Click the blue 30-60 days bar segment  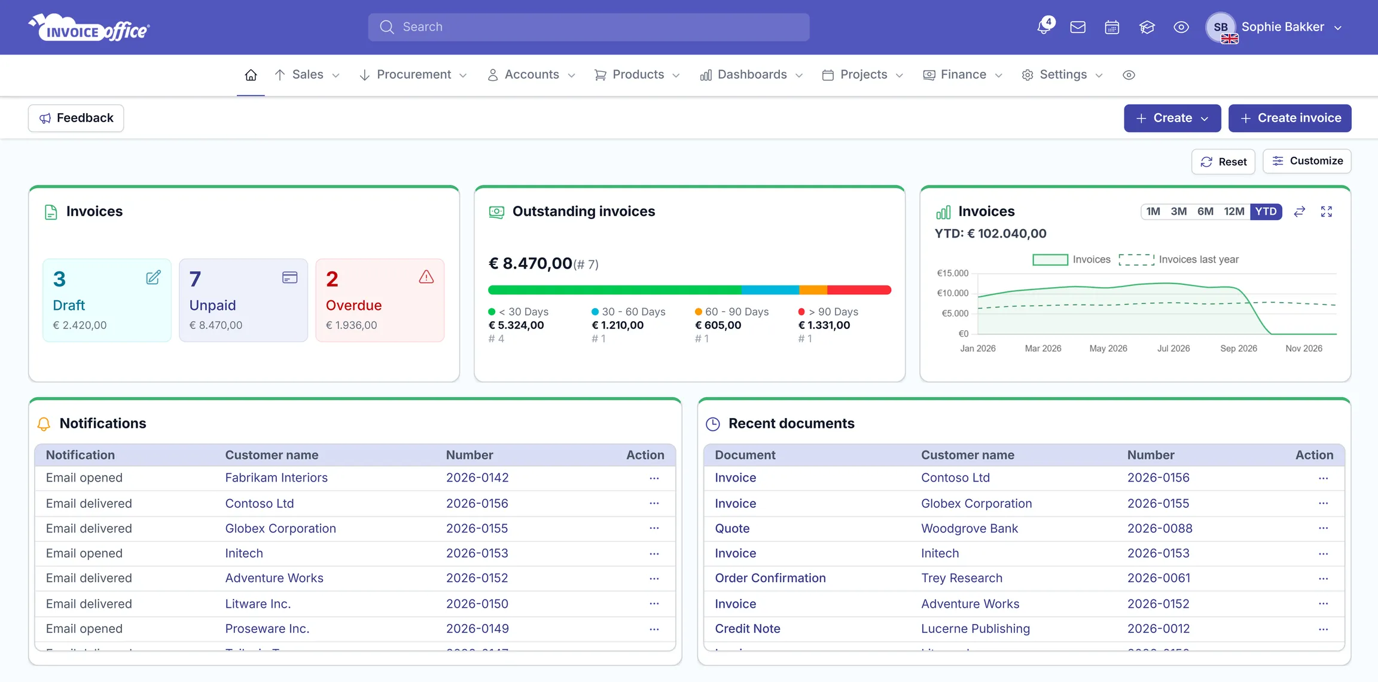pyautogui.click(x=770, y=290)
